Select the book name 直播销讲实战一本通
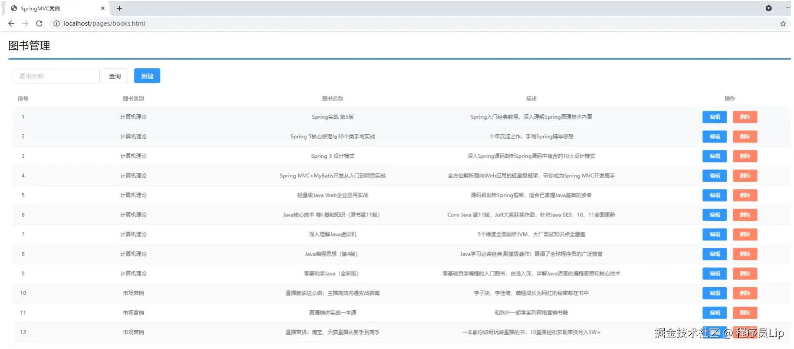The width and height of the screenshot is (794, 349). click(333, 312)
